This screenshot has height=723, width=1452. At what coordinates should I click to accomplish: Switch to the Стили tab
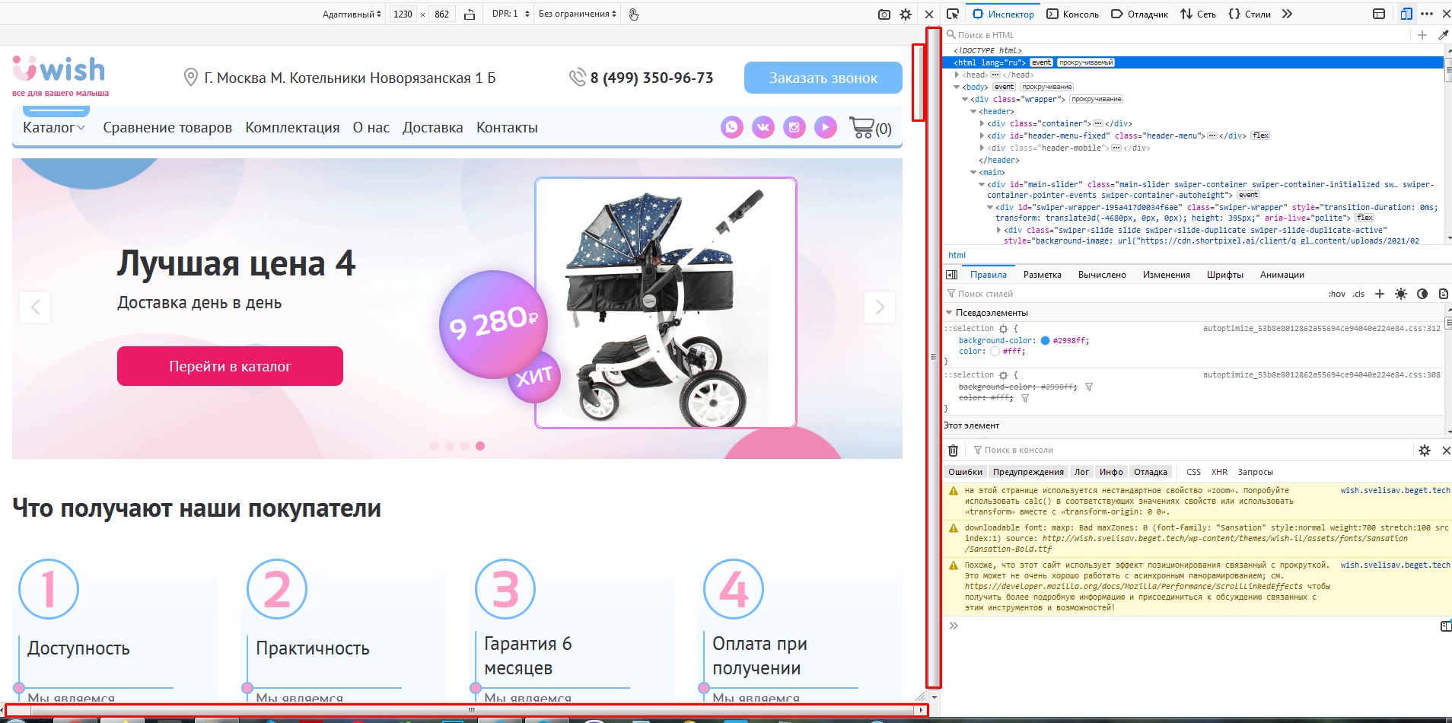coord(1250,14)
